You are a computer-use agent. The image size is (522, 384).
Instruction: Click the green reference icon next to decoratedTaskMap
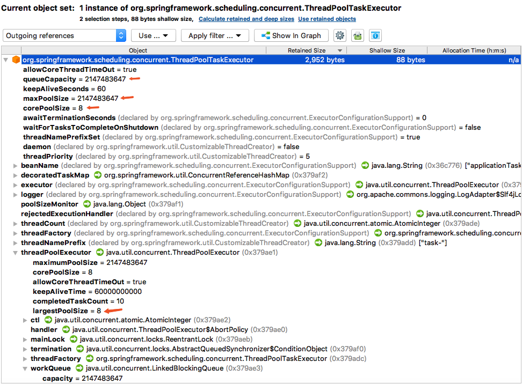[98, 175]
